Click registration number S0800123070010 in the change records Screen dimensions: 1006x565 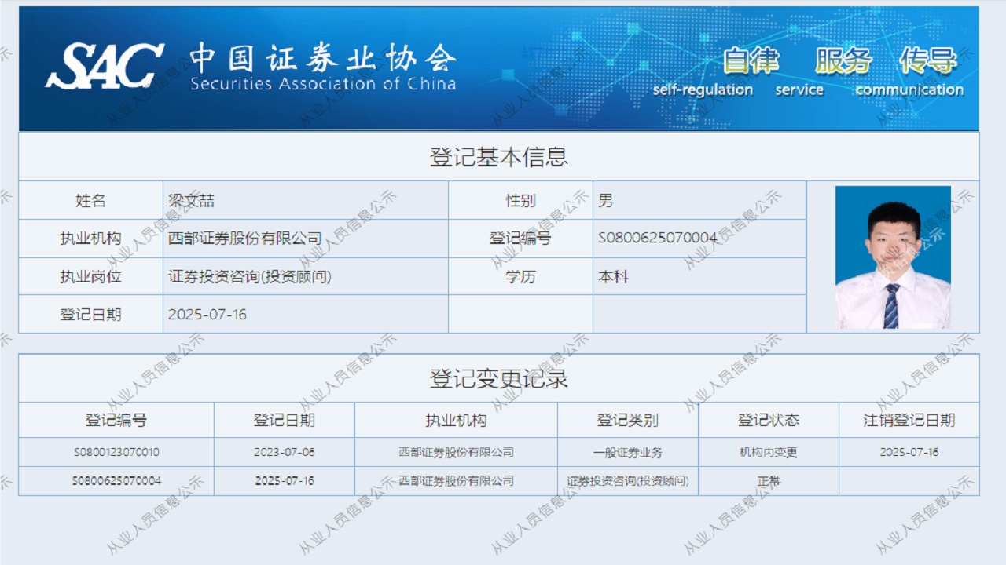coord(116,453)
